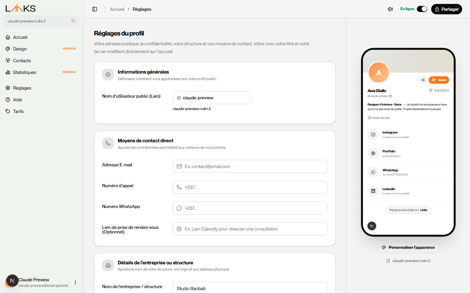
Task: Click the Studio Baobab label in preview
Action: click(379, 118)
